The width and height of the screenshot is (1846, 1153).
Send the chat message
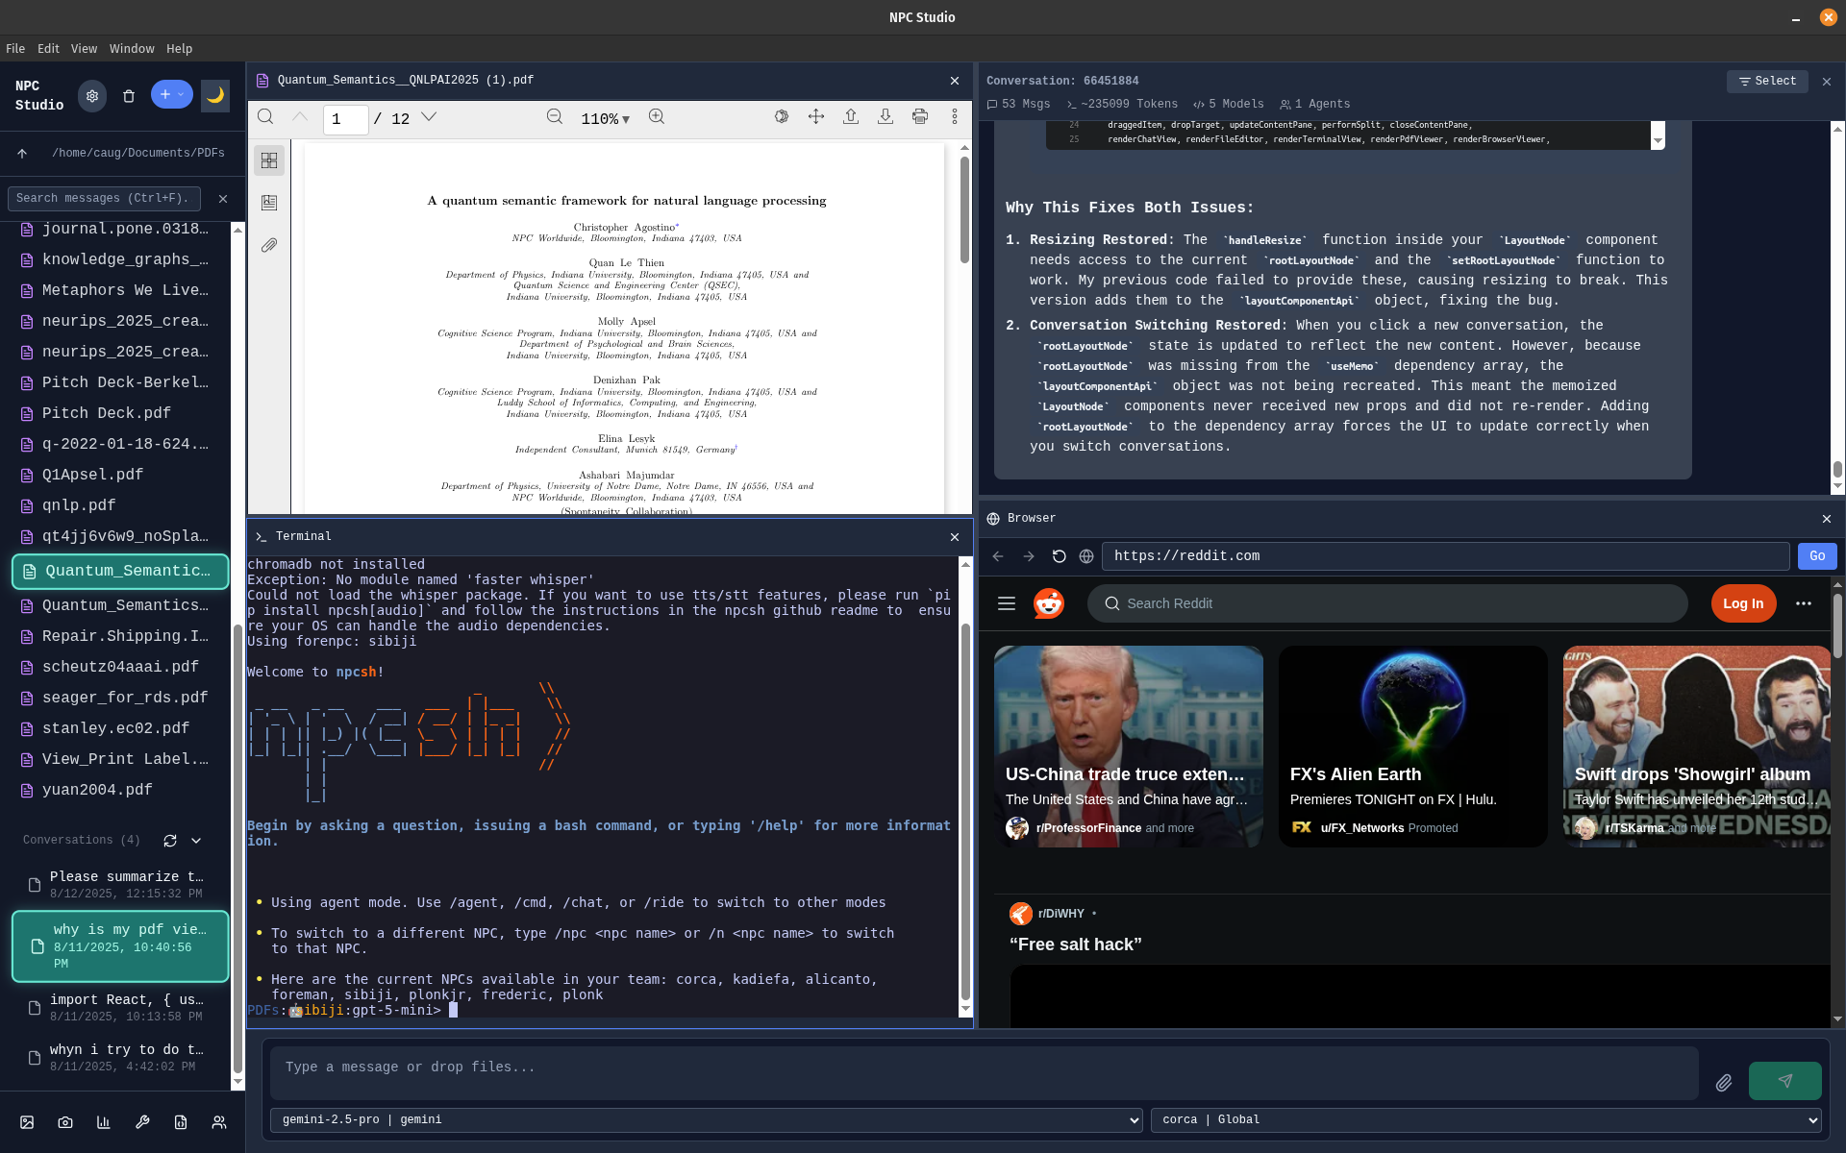[x=1784, y=1081]
